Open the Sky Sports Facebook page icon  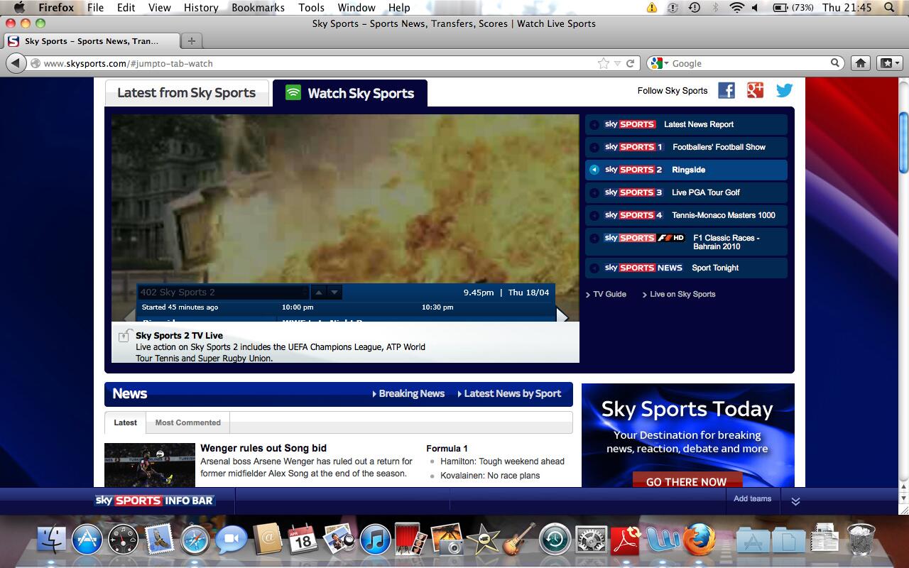[x=726, y=90]
